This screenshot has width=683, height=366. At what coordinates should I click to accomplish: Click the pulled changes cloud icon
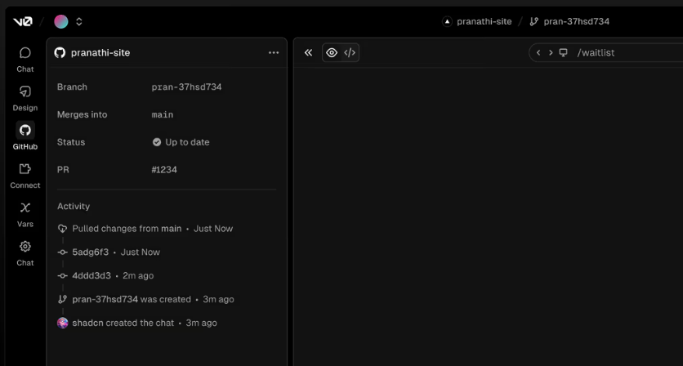[62, 229]
